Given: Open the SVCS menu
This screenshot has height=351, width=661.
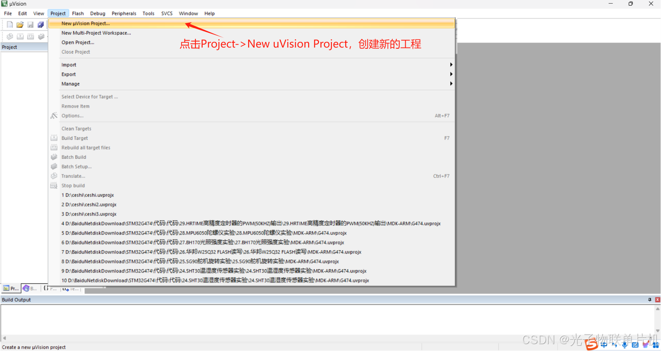Looking at the screenshot, I should pyautogui.click(x=167, y=13).
